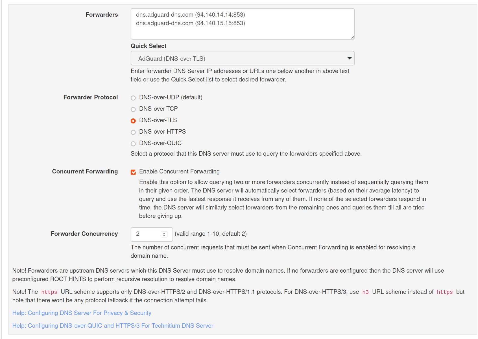The width and height of the screenshot is (478, 339).
Task: Open the Quick Select dropdown
Action: pyautogui.click(x=243, y=58)
